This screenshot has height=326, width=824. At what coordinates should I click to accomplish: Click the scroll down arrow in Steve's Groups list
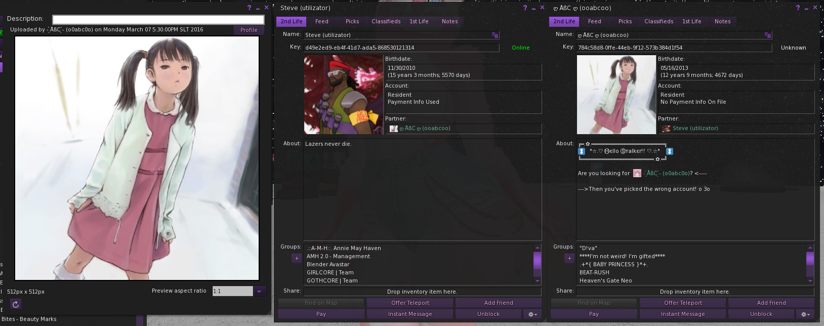point(538,280)
